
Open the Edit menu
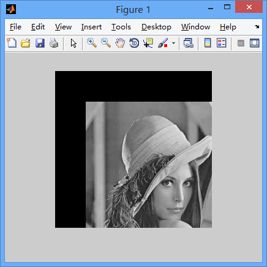tap(38, 27)
